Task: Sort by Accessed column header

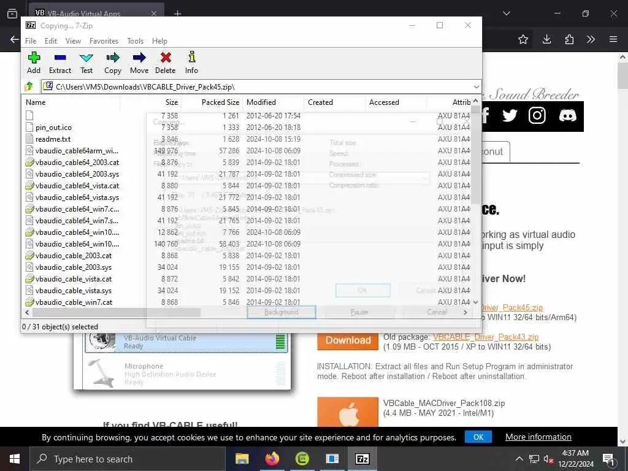Action: [x=384, y=102]
